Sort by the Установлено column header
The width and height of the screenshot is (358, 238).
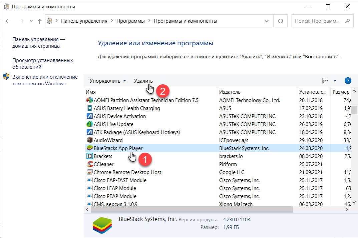(x=314, y=92)
